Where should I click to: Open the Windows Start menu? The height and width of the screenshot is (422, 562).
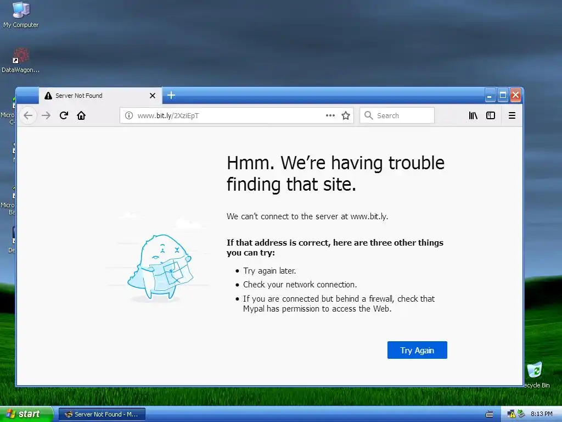click(26, 414)
